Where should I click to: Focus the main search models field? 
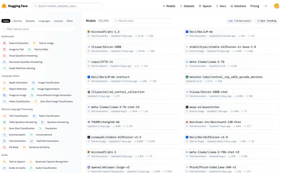tap(67, 6)
